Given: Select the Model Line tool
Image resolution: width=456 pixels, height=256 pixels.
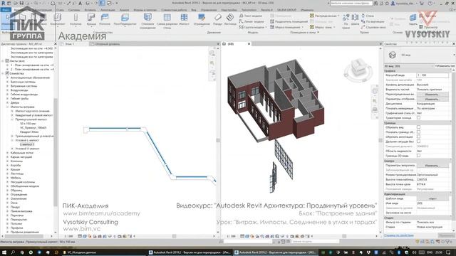Looking at the screenshot, I should tap(252, 21).
